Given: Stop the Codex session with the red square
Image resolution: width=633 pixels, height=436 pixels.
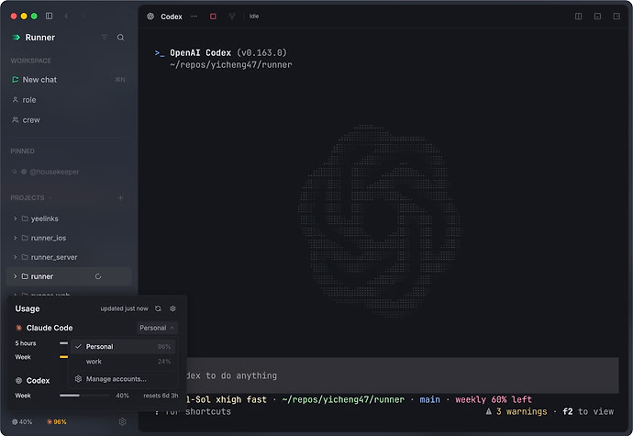Looking at the screenshot, I should 213,17.
